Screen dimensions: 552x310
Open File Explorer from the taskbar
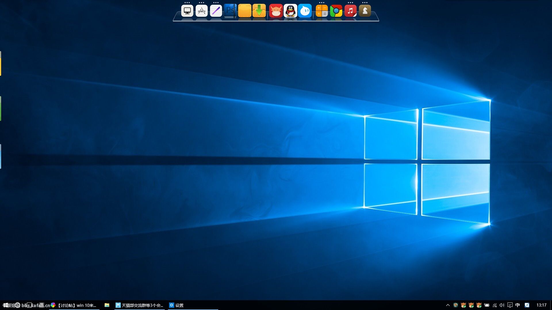[107, 305]
